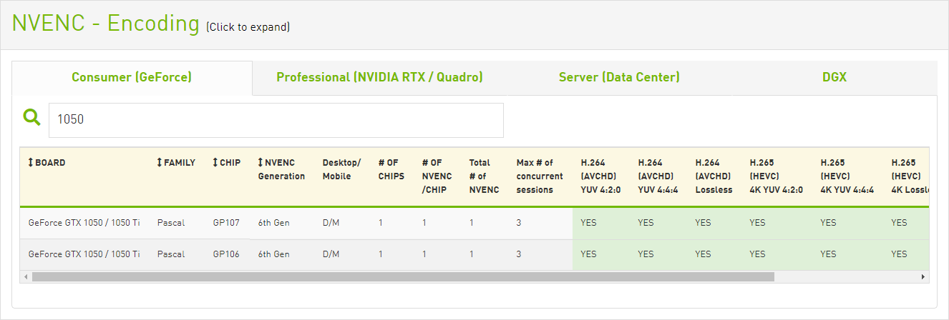Click the horizontal scrollbar right arrow

pyautogui.click(x=923, y=276)
